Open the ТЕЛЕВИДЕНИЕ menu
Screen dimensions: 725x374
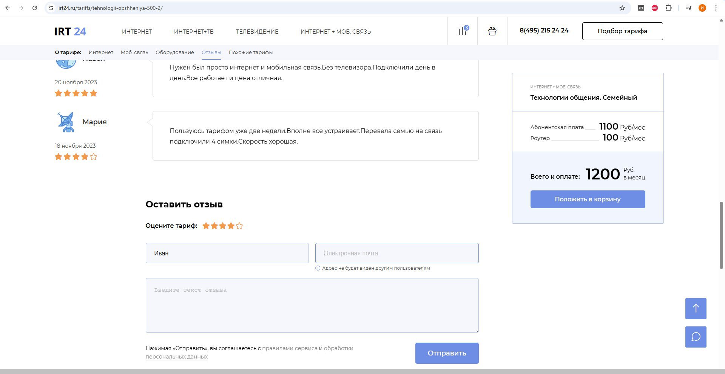pyautogui.click(x=257, y=32)
